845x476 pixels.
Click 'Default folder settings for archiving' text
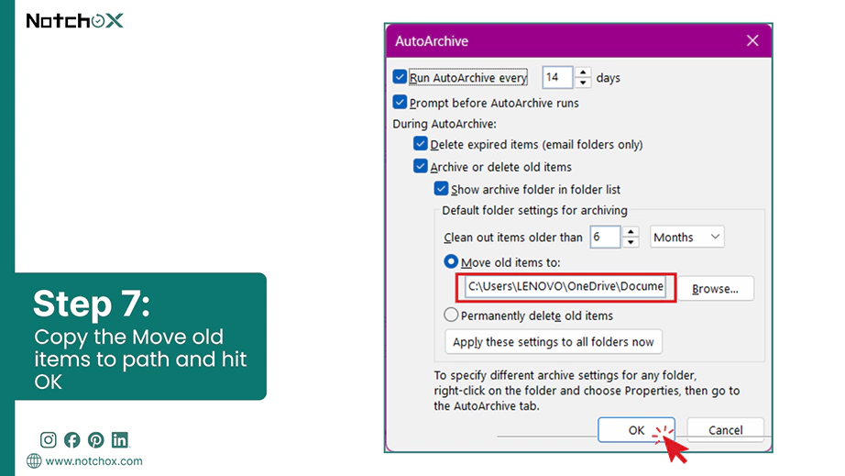click(534, 210)
